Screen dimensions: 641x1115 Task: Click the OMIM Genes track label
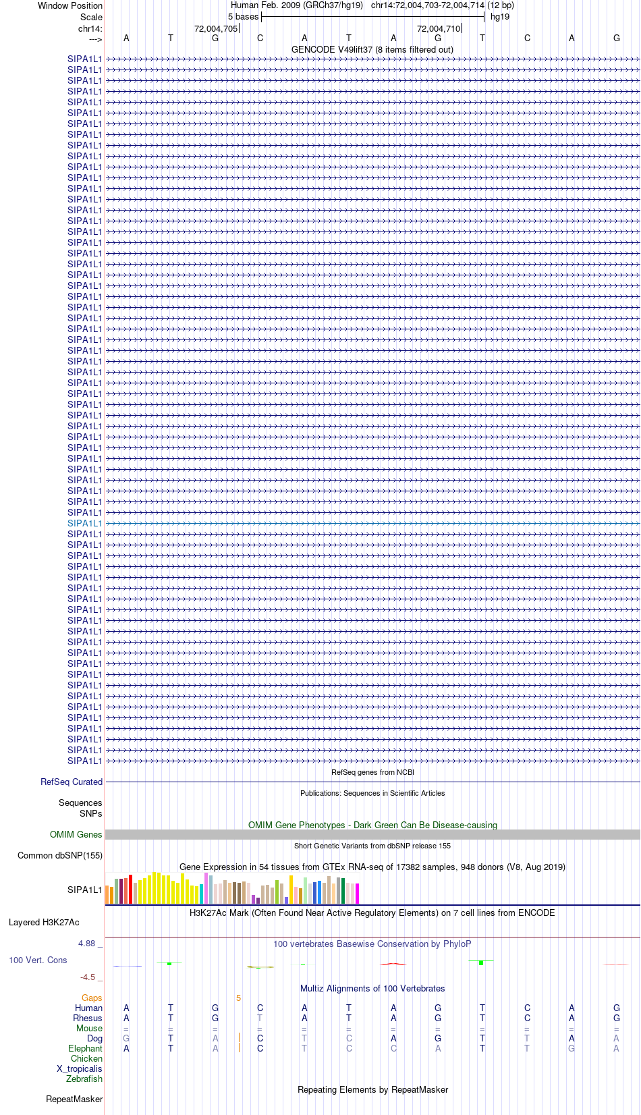(76, 835)
